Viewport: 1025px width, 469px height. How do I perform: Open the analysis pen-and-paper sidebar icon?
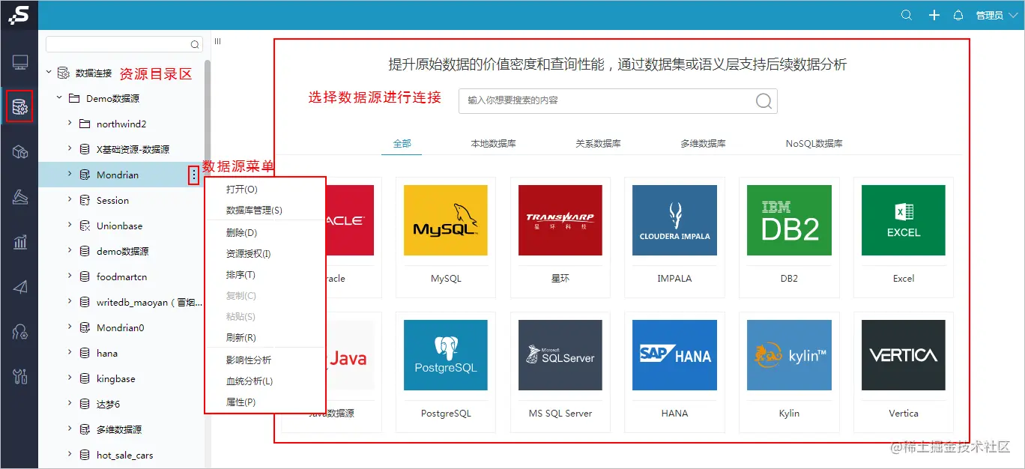[x=20, y=197]
